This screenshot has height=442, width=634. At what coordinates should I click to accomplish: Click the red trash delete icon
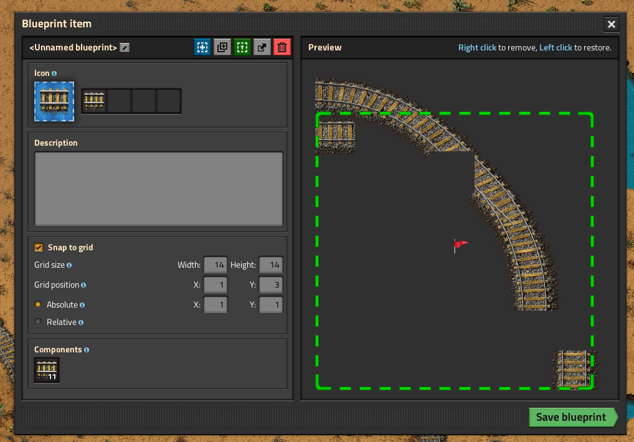coord(282,47)
